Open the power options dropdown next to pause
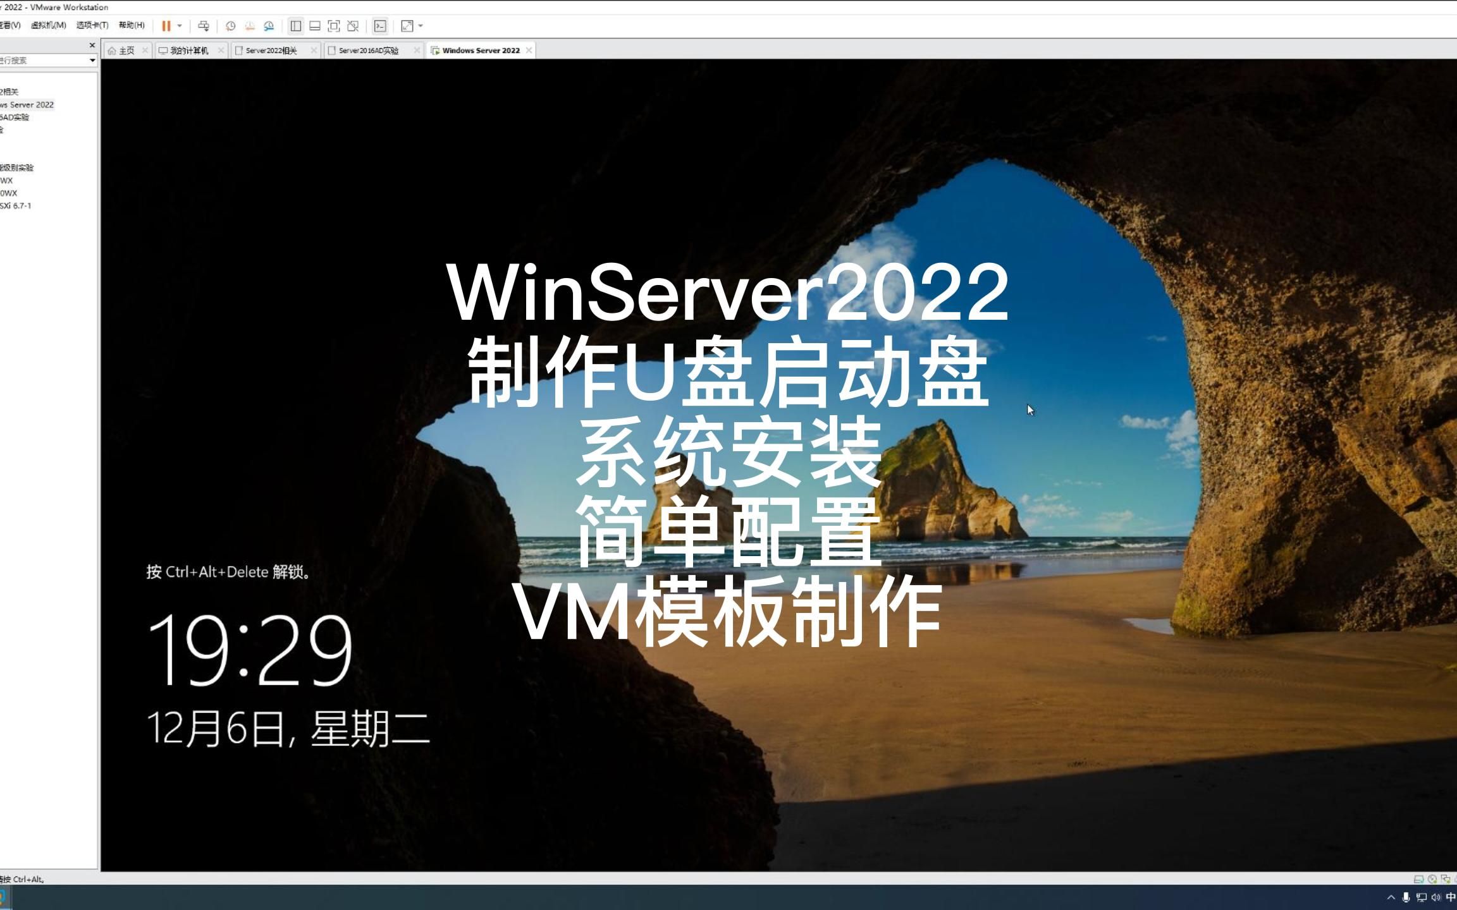This screenshot has height=910, width=1457. (180, 26)
